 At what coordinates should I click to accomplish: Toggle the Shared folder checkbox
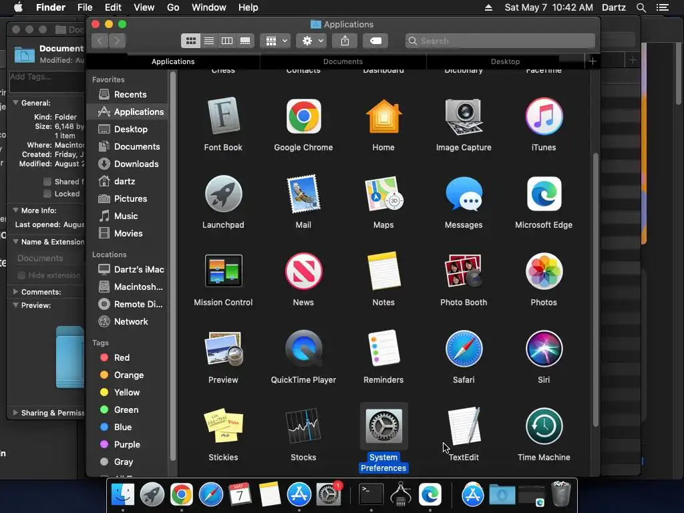click(x=47, y=182)
